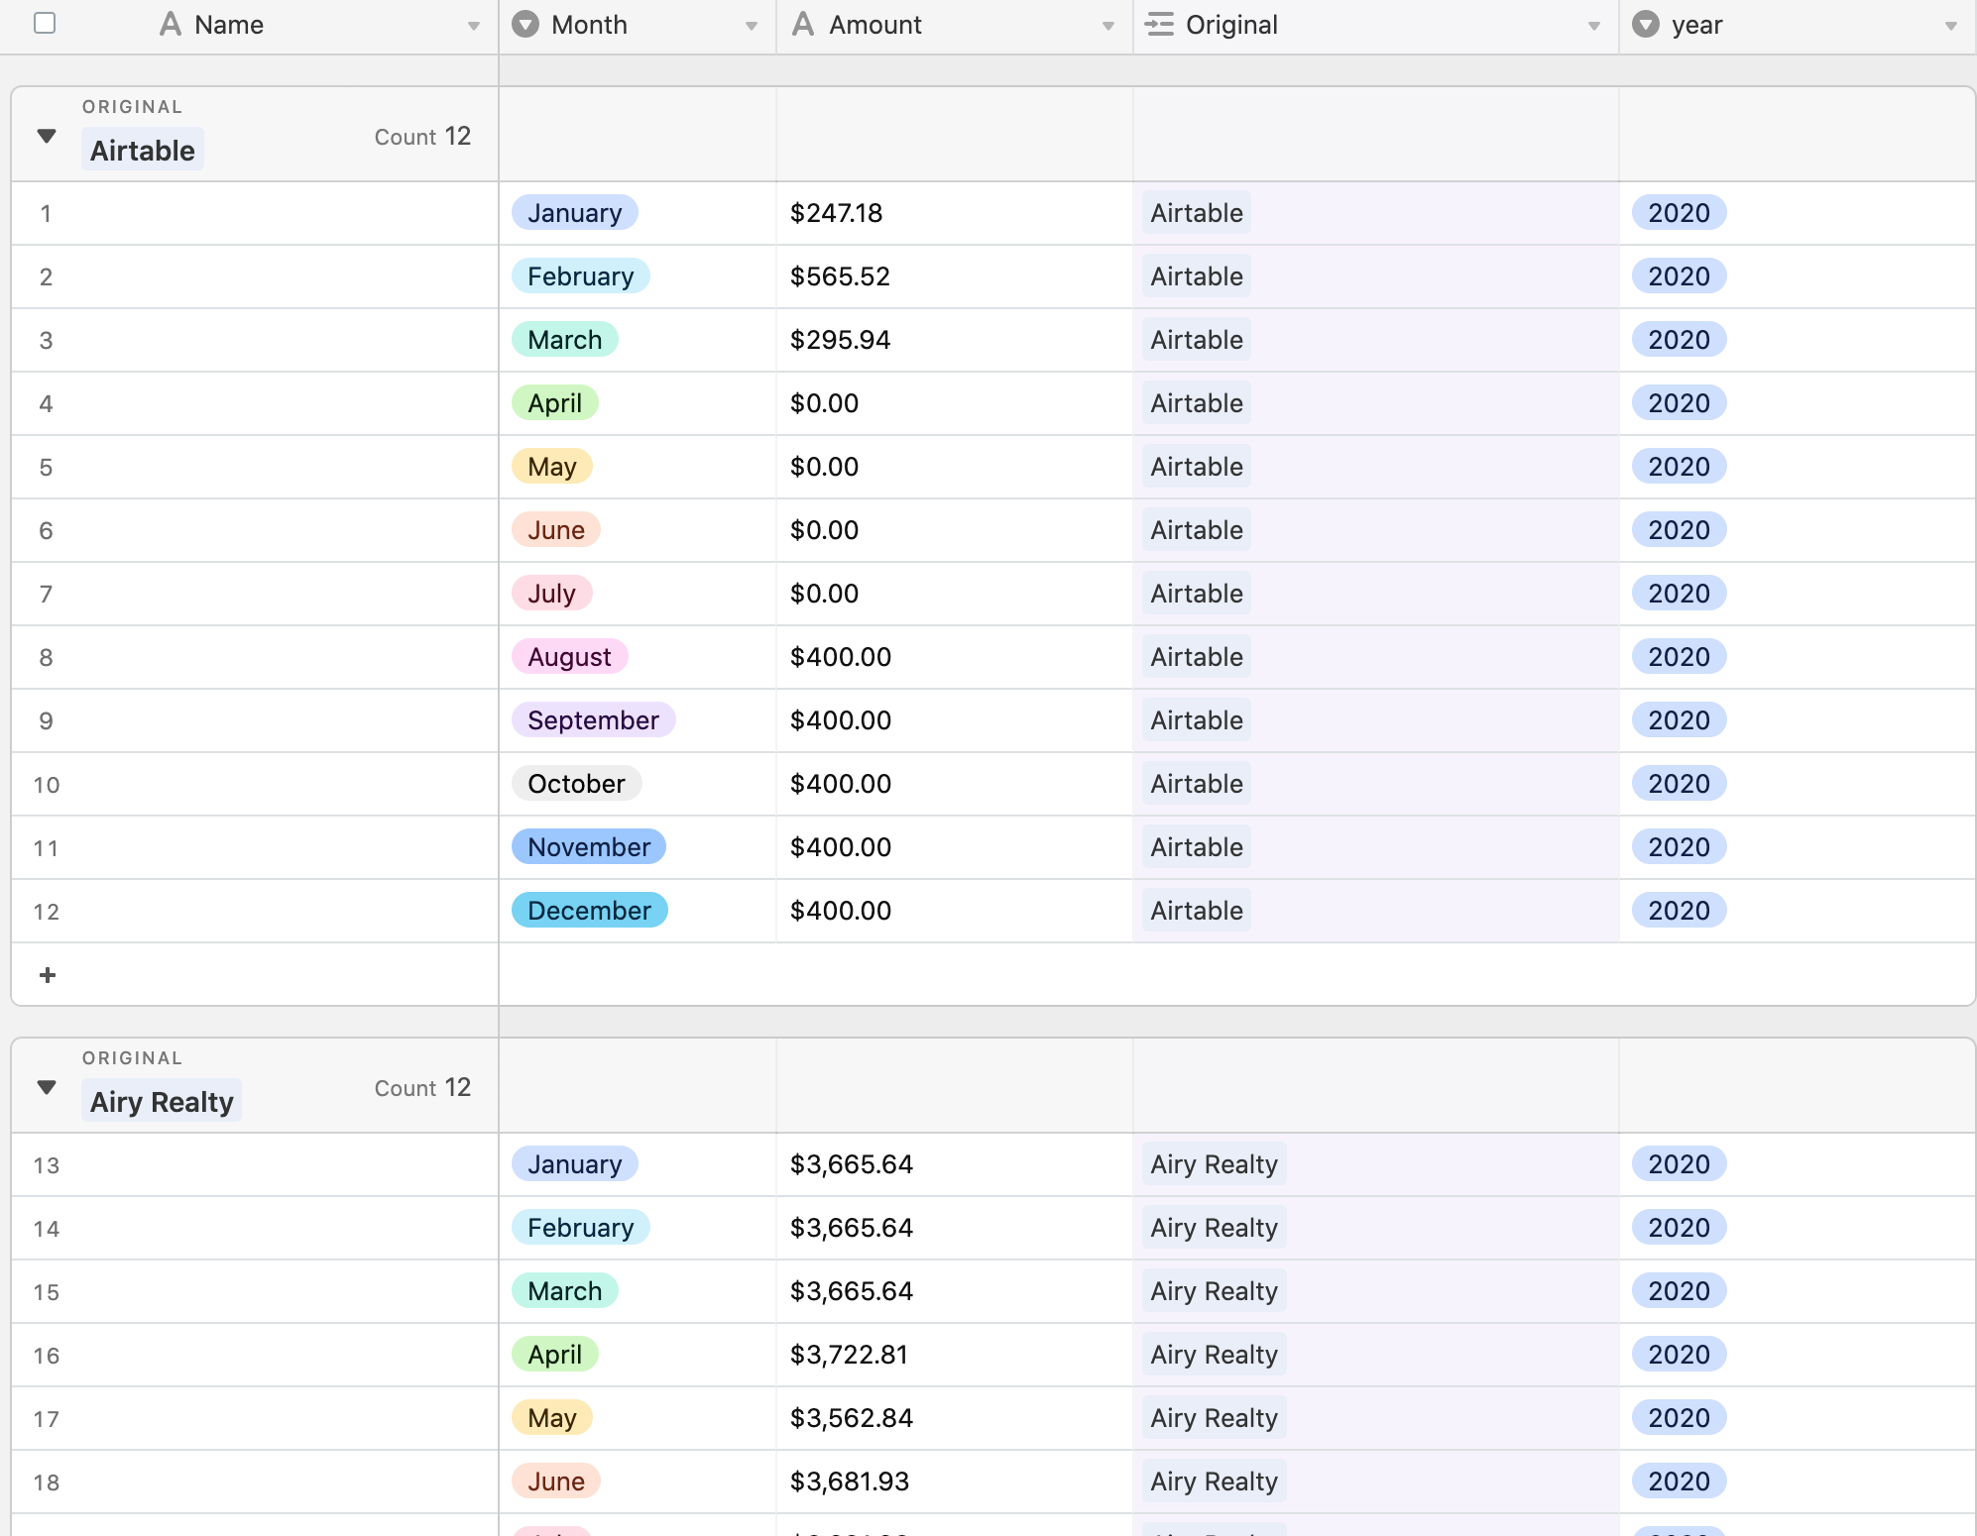Click the January tag in row 13
Image resolution: width=1977 pixels, height=1536 pixels.
click(575, 1163)
